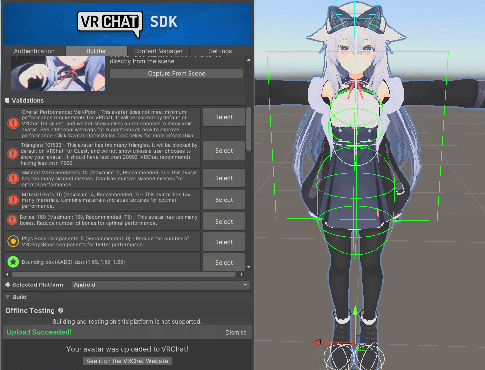485x370 pixels.
Task: Click Select for Skinned Mesh Renderers validation
Action: [224, 178]
